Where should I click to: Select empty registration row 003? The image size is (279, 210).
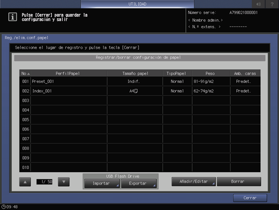[x=140, y=101]
